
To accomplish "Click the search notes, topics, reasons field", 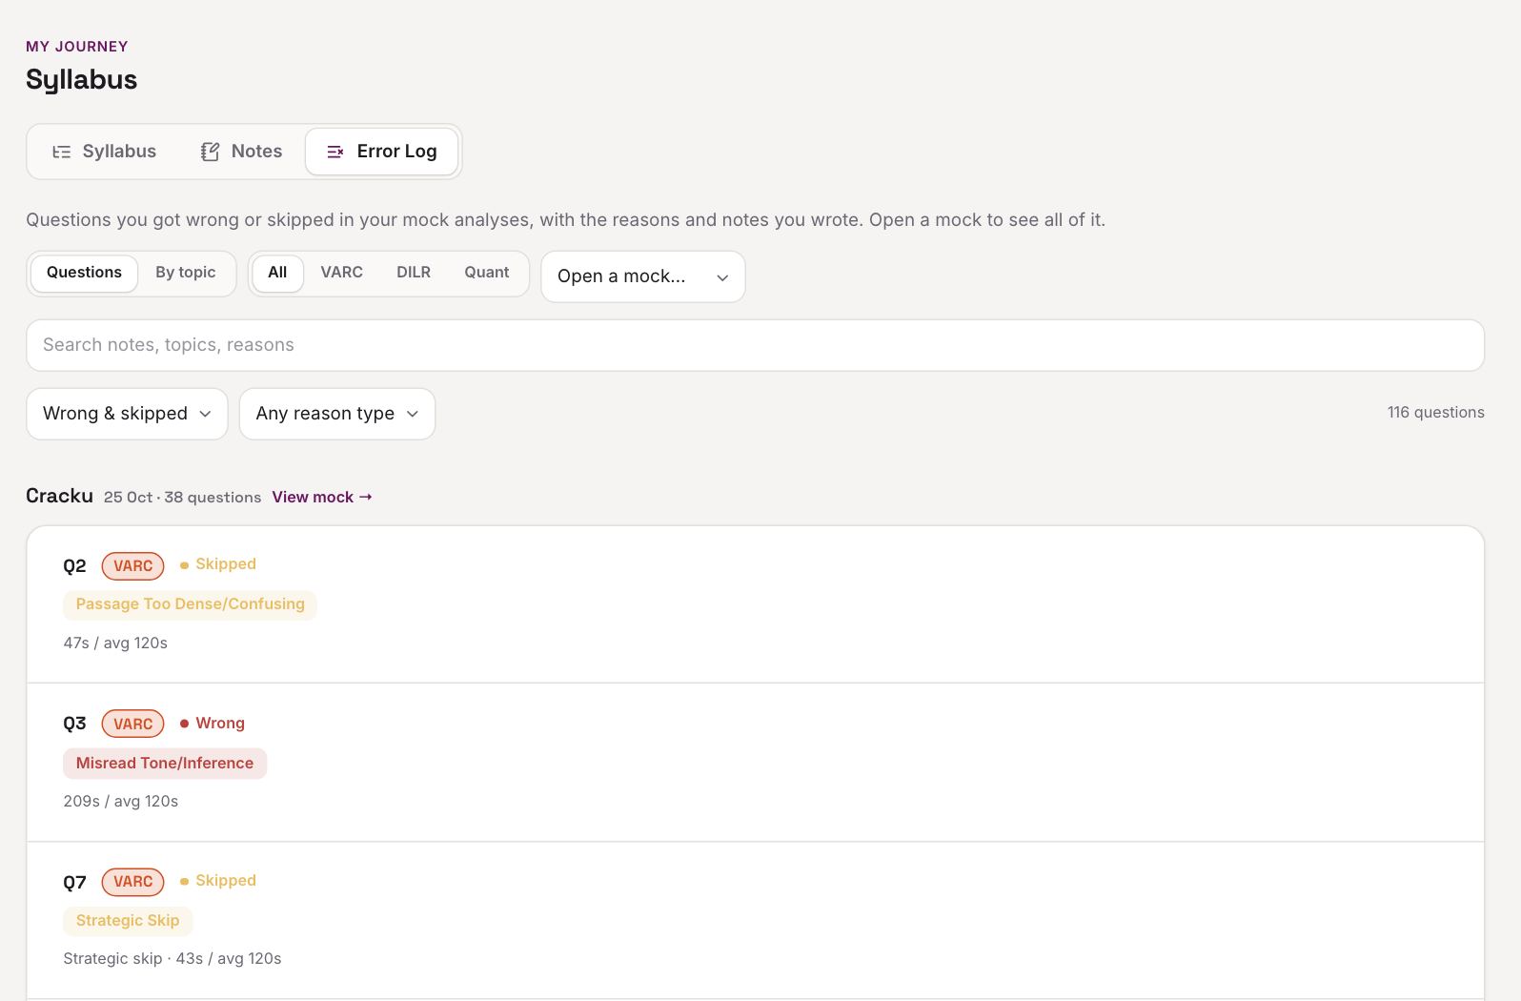I will tap(755, 345).
